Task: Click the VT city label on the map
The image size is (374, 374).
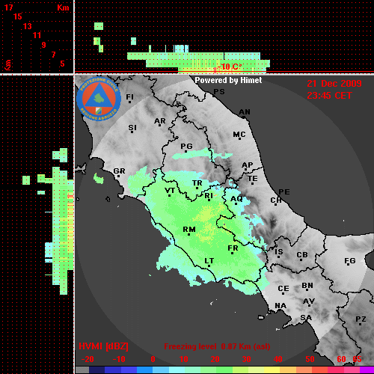Action: [170, 191]
